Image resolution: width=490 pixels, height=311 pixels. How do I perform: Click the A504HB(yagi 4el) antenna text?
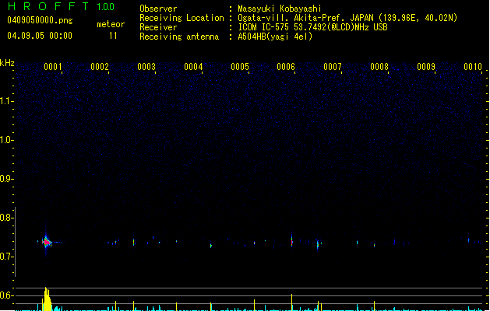point(275,37)
